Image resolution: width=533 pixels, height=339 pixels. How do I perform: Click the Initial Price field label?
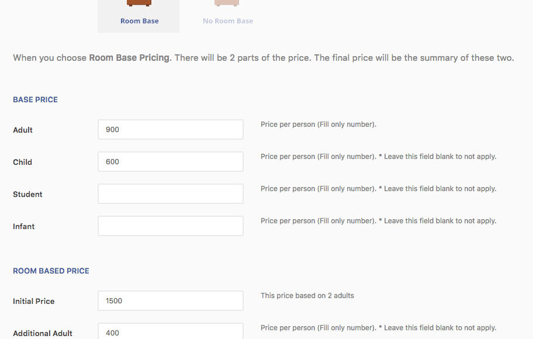(x=33, y=301)
